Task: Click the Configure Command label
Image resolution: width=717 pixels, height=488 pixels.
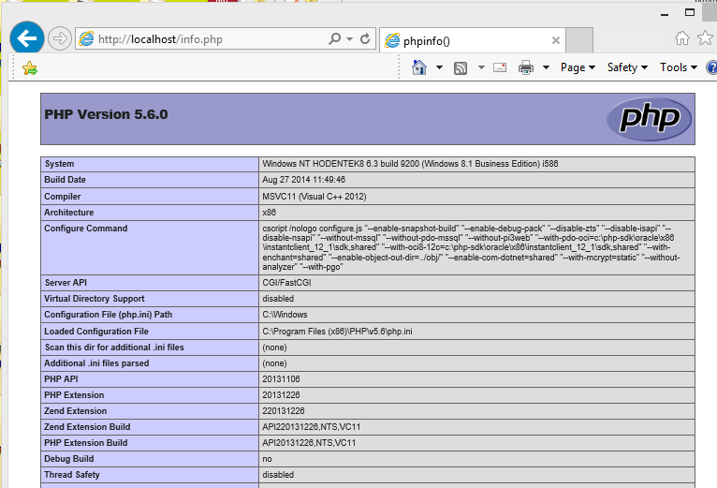Action: pyautogui.click(x=85, y=229)
